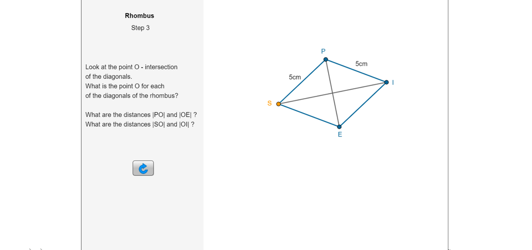532x250 pixels.
Task: Click the text 'Look at the point O - intersection'
Action: [131, 67]
